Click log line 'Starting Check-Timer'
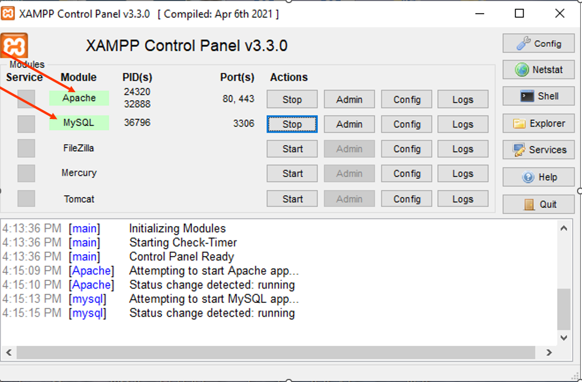 tap(183, 242)
